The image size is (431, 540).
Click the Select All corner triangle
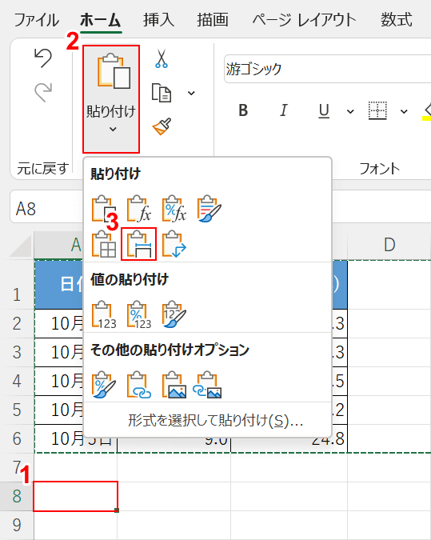(22, 246)
